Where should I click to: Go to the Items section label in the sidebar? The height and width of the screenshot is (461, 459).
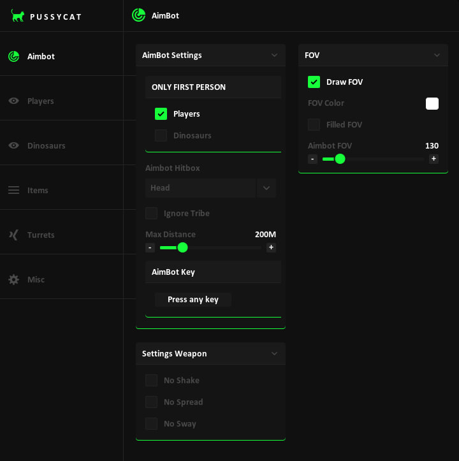[38, 190]
